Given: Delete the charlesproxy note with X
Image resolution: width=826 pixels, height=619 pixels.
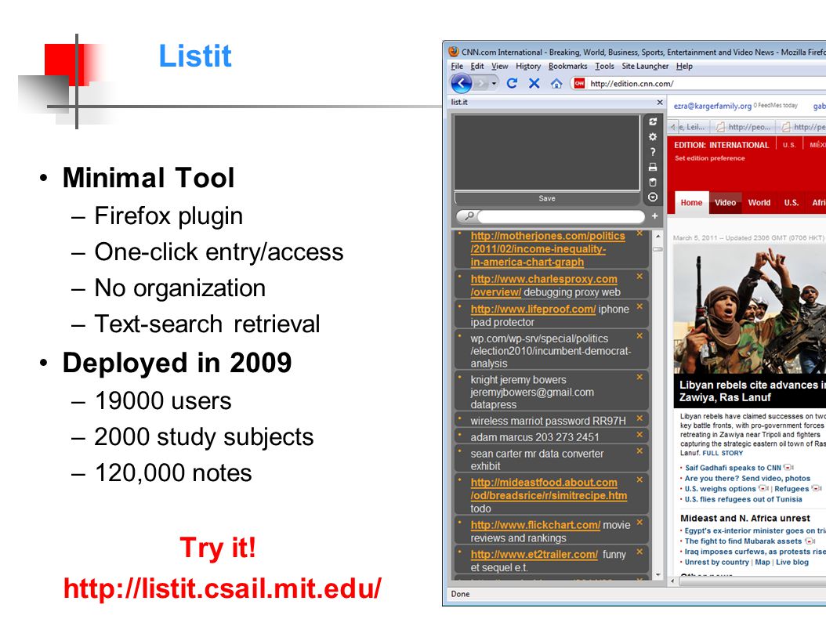Looking at the screenshot, I should [639, 276].
